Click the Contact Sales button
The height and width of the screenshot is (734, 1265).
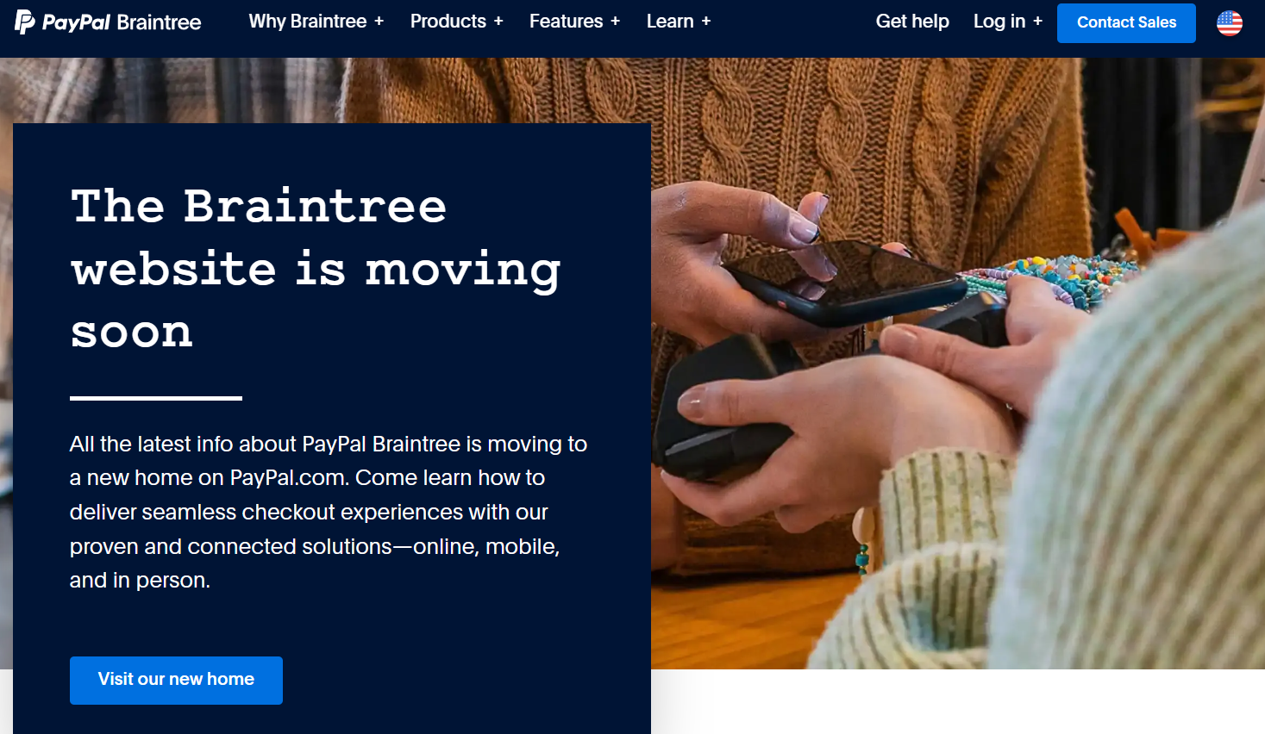click(1126, 23)
